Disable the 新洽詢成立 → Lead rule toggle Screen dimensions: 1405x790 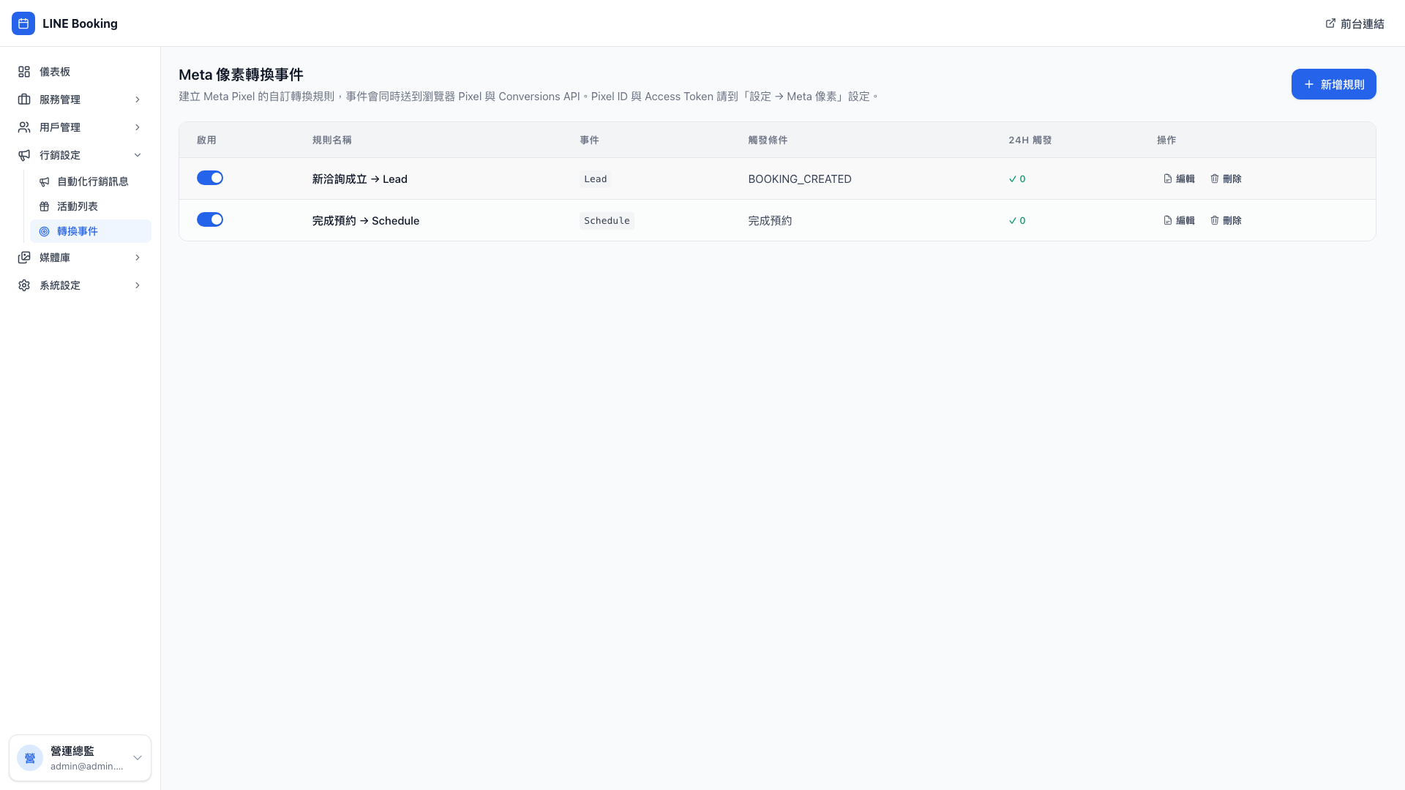coord(210,178)
